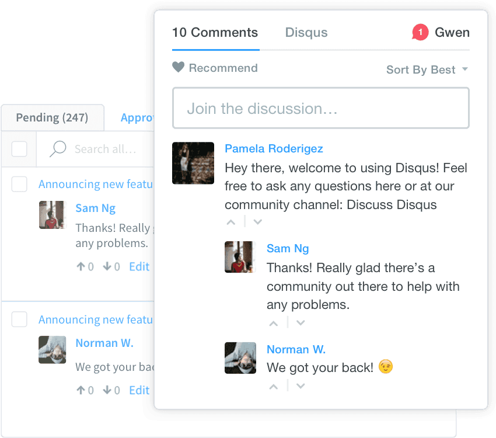The width and height of the screenshot is (496, 438).
Task: Click the Search all field
Action: tap(106, 149)
